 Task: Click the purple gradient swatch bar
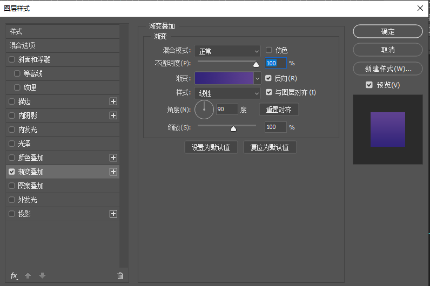tap(224, 78)
